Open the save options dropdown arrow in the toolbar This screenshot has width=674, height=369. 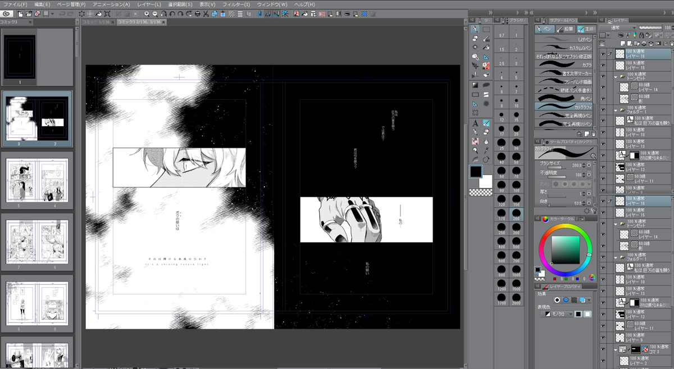click(52, 13)
